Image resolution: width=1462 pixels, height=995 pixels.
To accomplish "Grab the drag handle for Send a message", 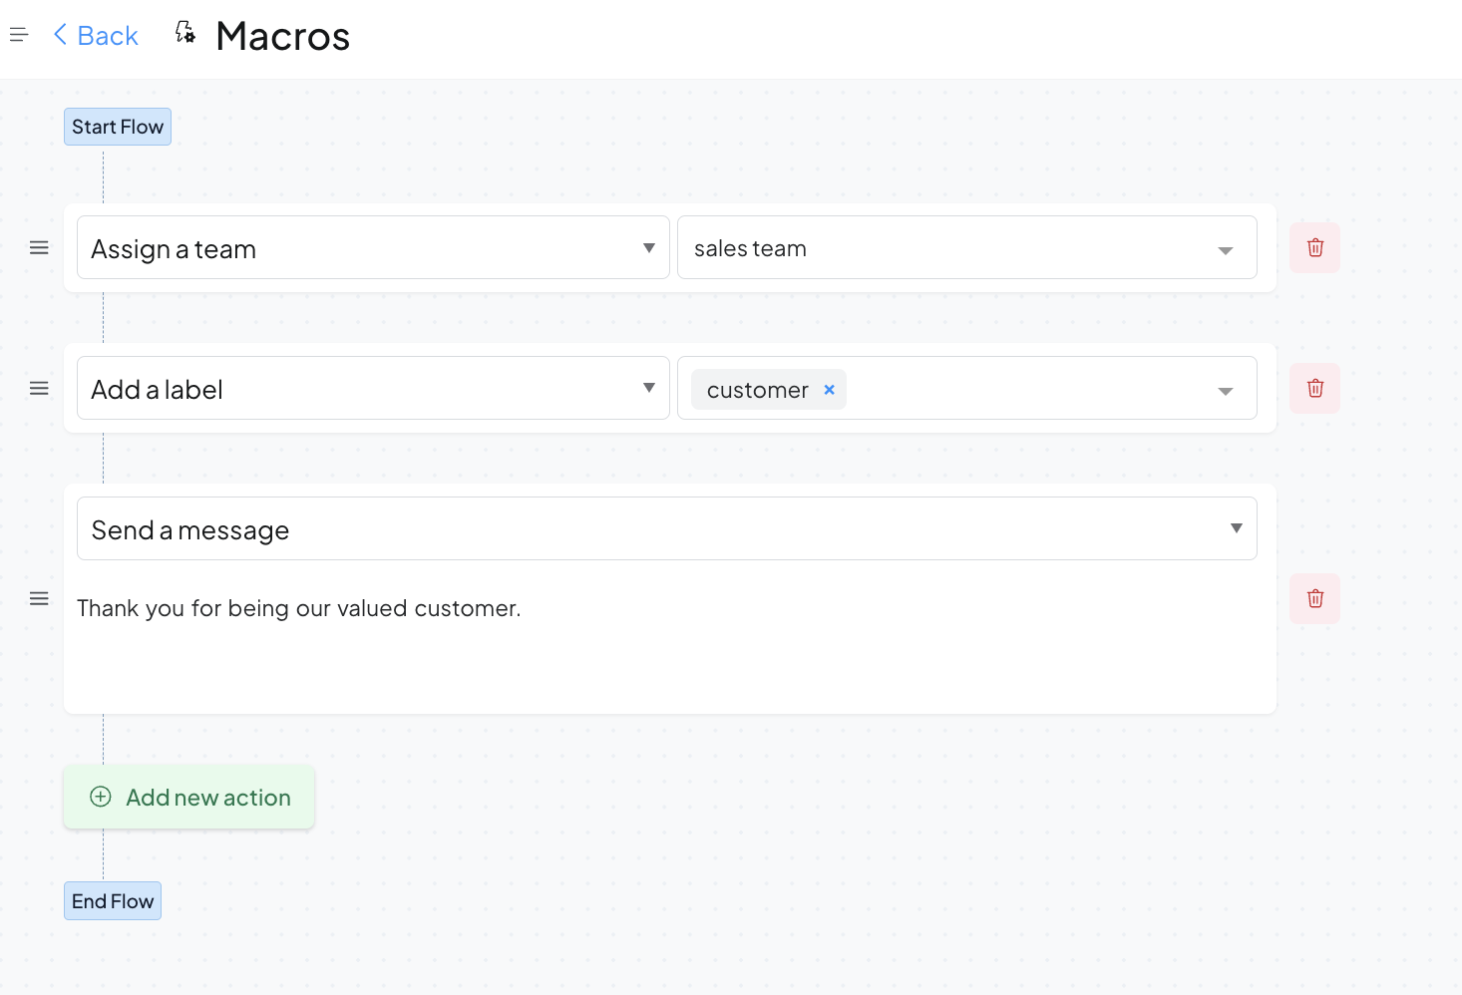I will pyautogui.click(x=39, y=599).
